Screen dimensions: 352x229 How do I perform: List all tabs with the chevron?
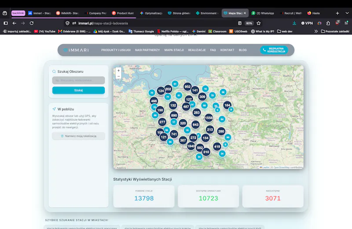[347, 13]
